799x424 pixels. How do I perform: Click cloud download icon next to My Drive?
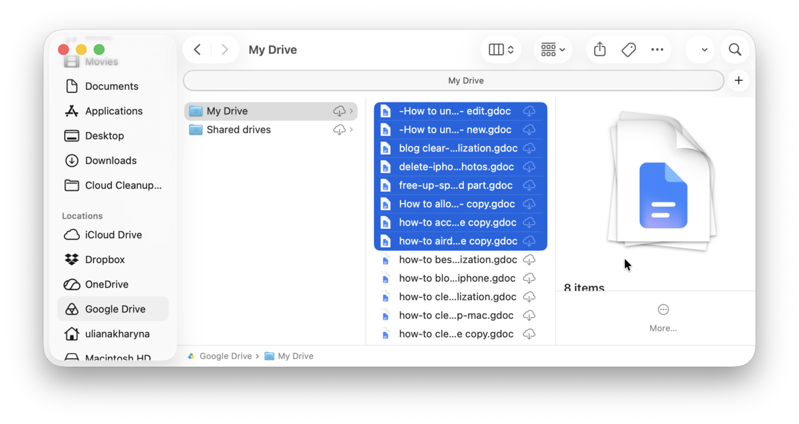tap(339, 111)
